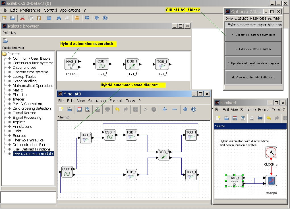Open the Tools menu in mixed window

pos(276,110)
